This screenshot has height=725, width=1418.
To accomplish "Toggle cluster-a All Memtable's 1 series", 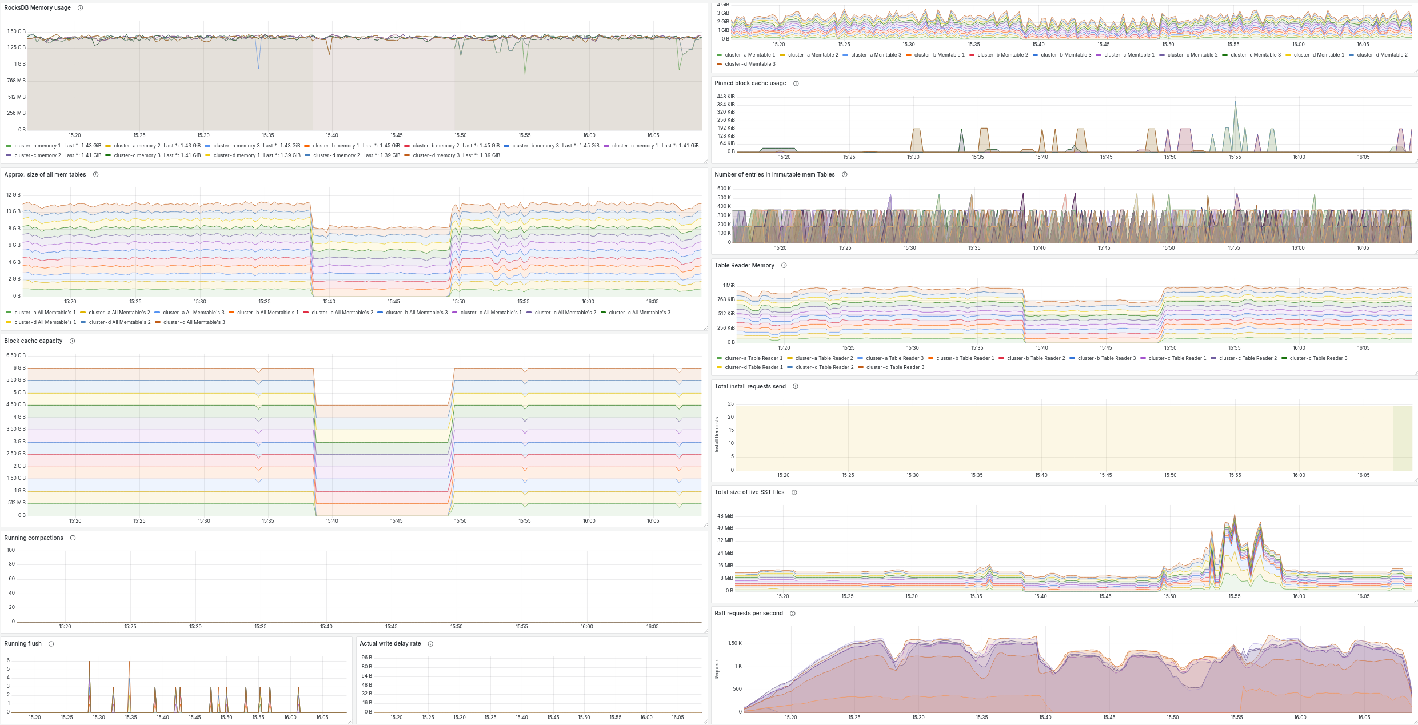I will click(x=45, y=313).
